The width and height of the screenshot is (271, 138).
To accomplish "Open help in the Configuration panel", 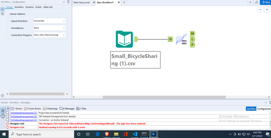I will pyautogui.click(x=2, y=14).
